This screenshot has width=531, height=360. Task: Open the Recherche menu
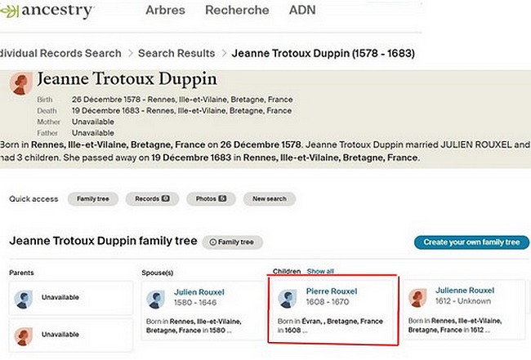(236, 11)
